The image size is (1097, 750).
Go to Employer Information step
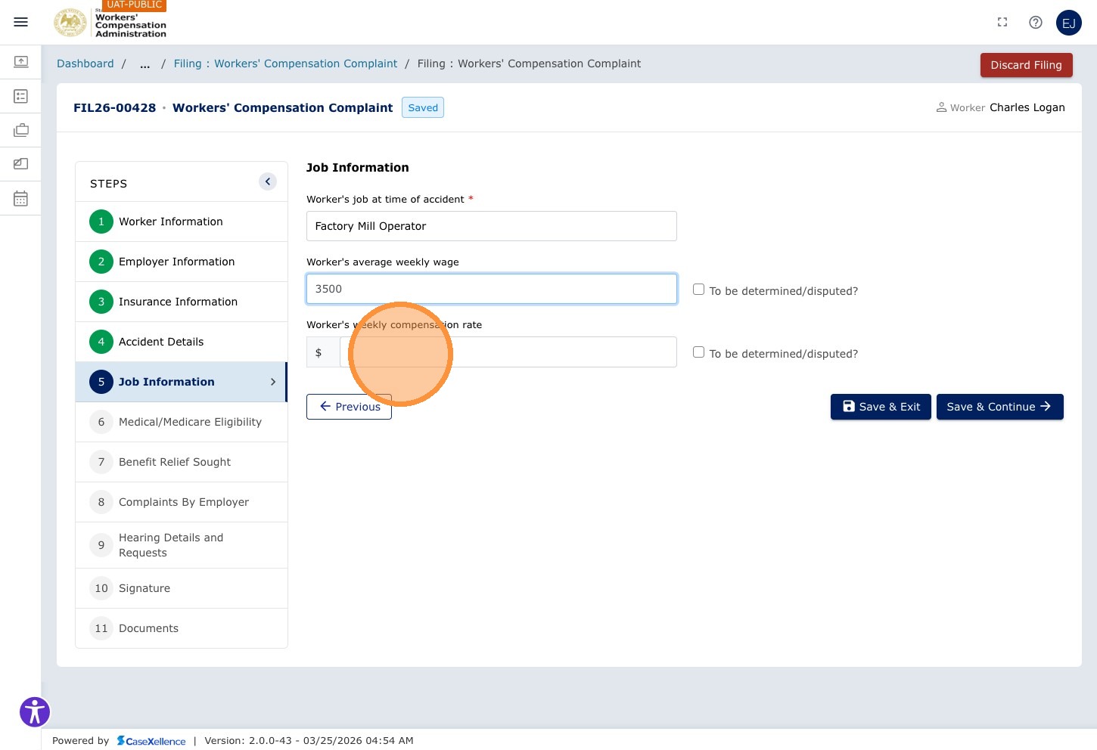click(x=182, y=262)
